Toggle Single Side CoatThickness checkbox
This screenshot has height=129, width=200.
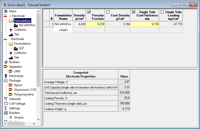[133, 12]
